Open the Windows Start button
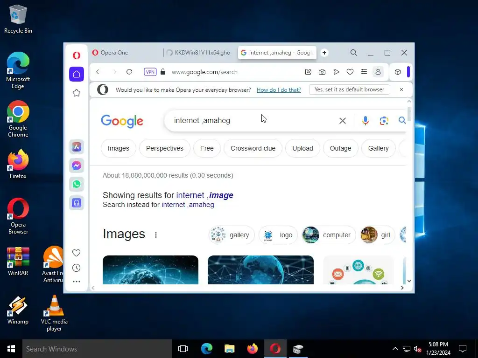478x358 pixels. tap(11, 349)
